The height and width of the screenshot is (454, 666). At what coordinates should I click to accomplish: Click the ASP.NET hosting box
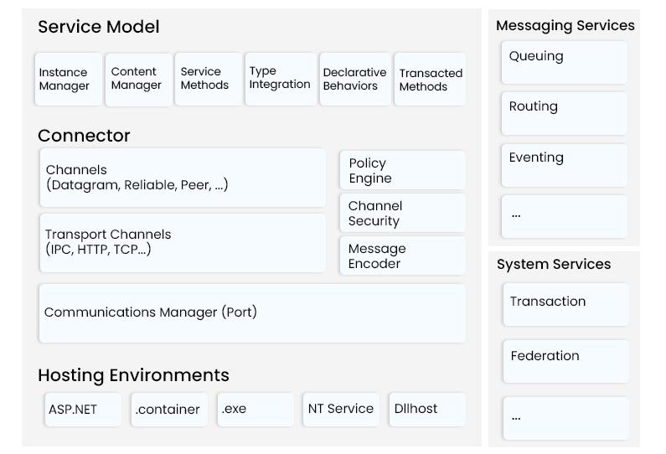click(x=83, y=410)
